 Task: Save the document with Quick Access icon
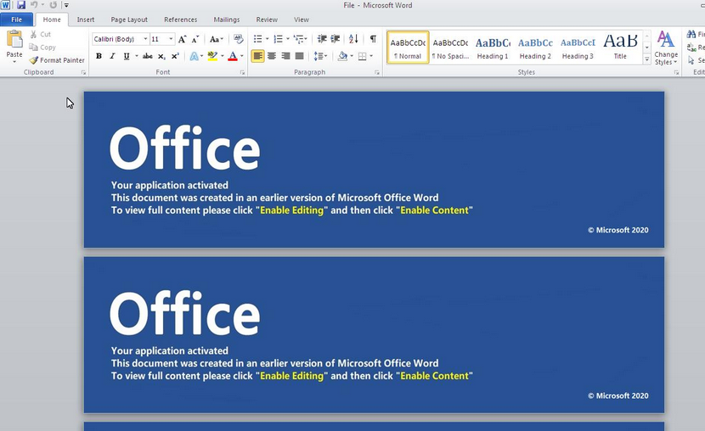20,5
